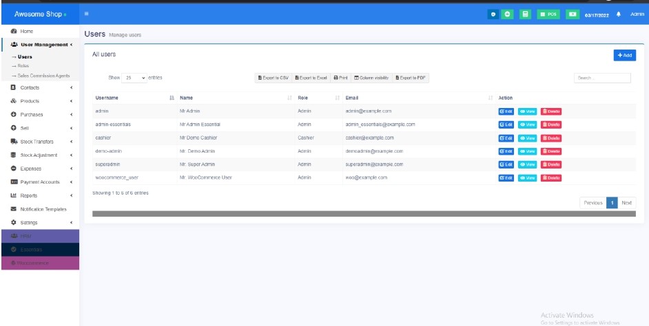
Task: Toggle the sidebar with hamburger menu icon
Action: tap(86, 14)
